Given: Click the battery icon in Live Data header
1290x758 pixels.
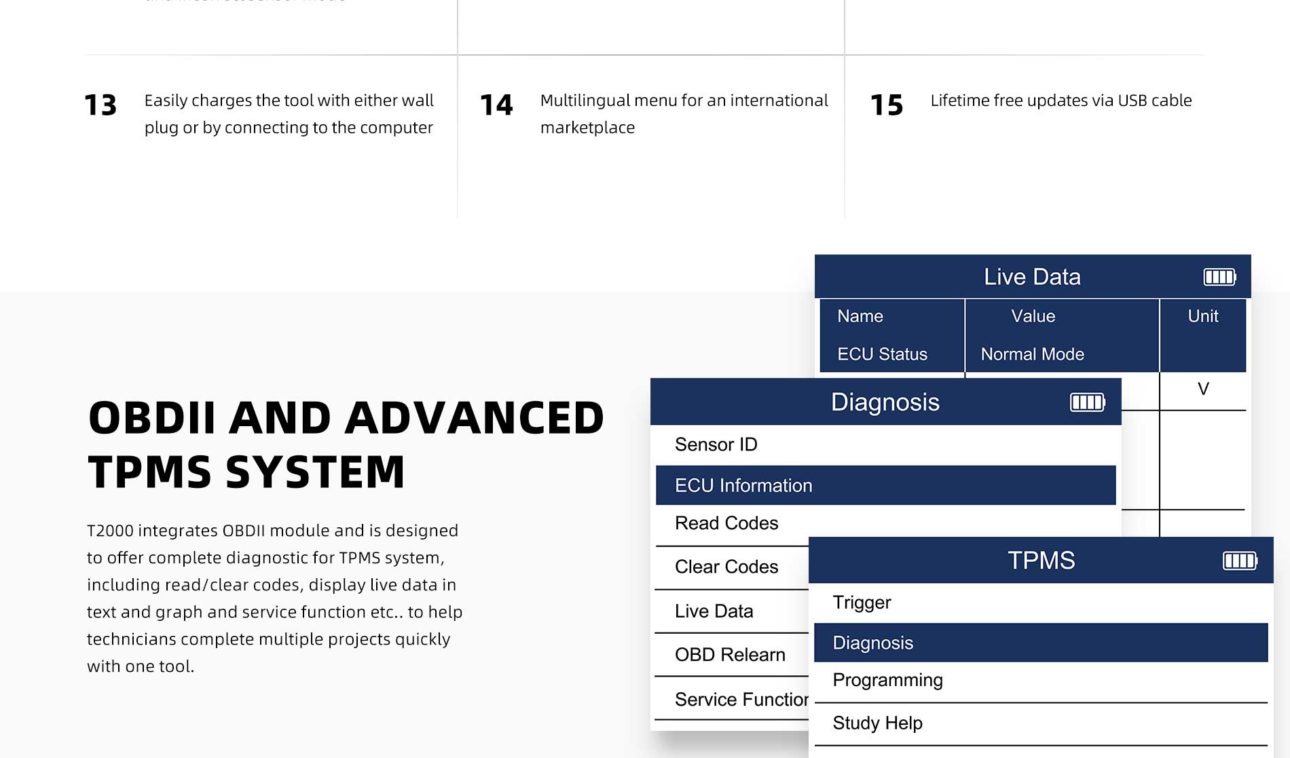Looking at the screenshot, I should [x=1219, y=277].
